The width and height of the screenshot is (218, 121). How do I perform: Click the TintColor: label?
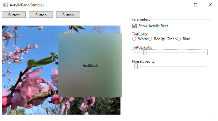pos(140,34)
